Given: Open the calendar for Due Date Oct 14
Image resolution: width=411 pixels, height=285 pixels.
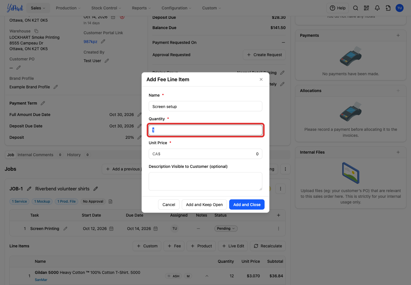Looking at the screenshot, I should (x=156, y=229).
